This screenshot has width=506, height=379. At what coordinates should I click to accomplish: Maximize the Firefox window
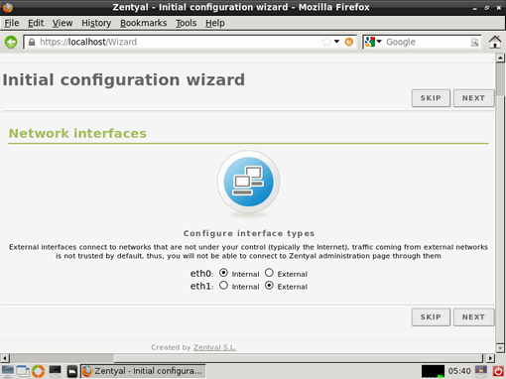(x=487, y=8)
